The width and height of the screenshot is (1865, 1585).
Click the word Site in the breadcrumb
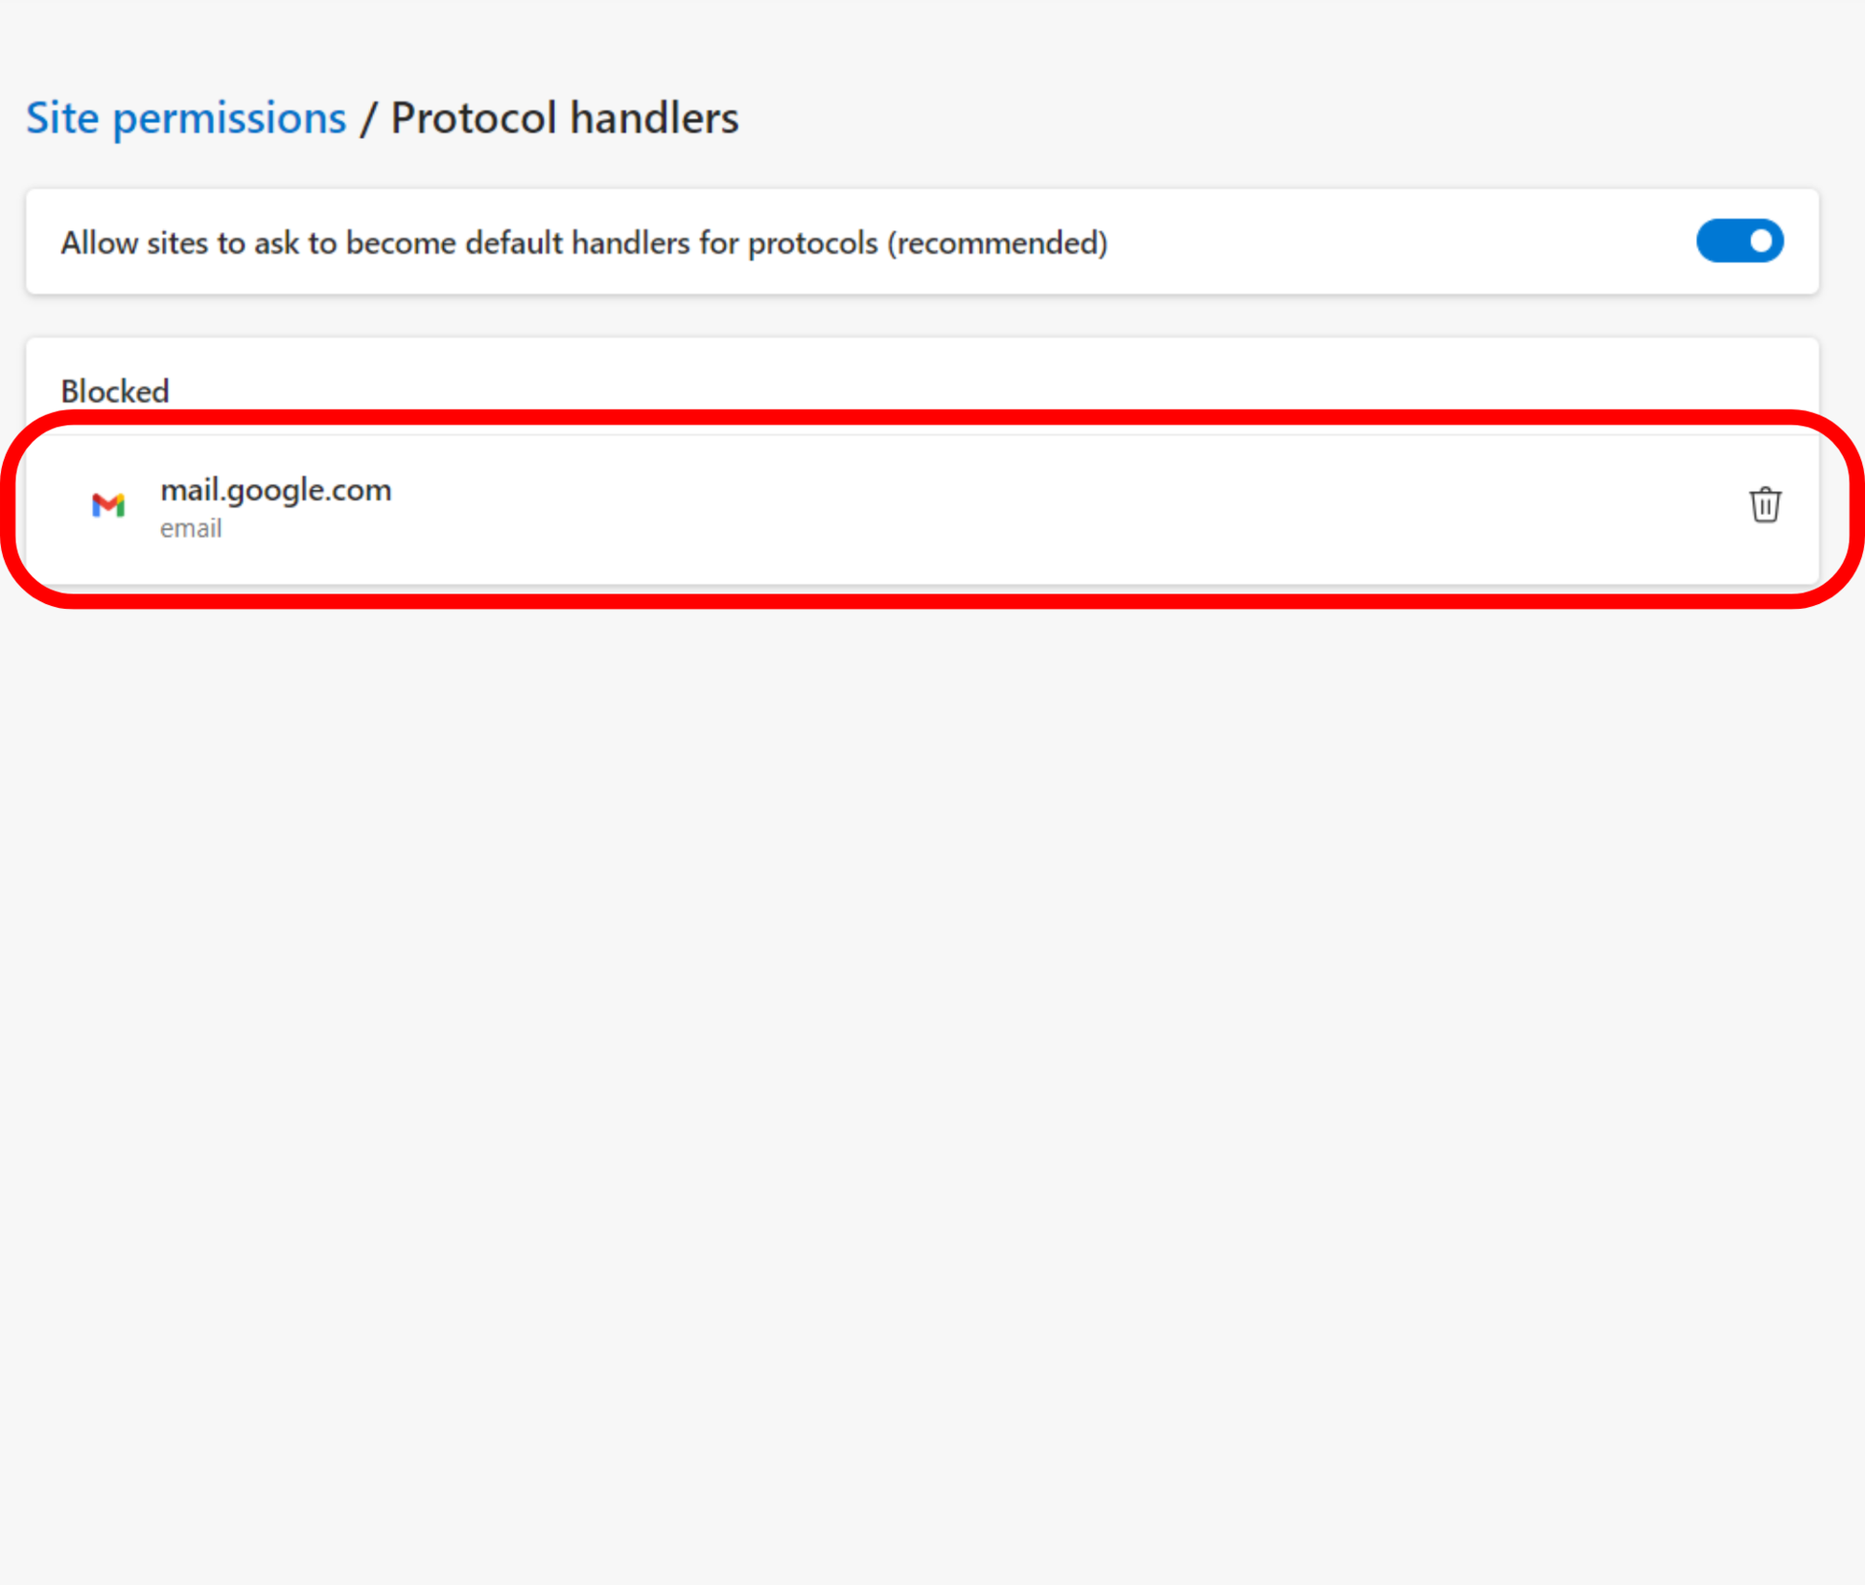tap(62, 118)
